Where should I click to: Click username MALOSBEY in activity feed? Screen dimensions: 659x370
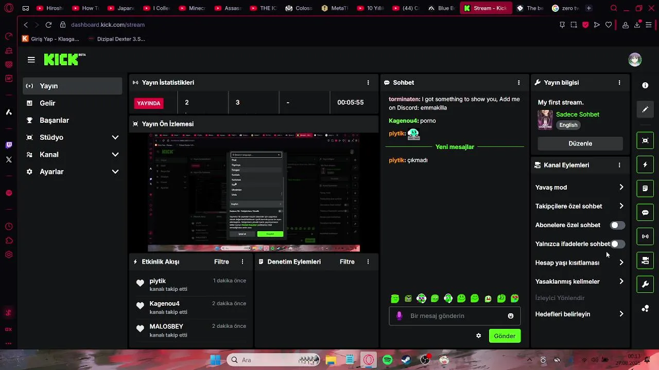pos(166,326)
